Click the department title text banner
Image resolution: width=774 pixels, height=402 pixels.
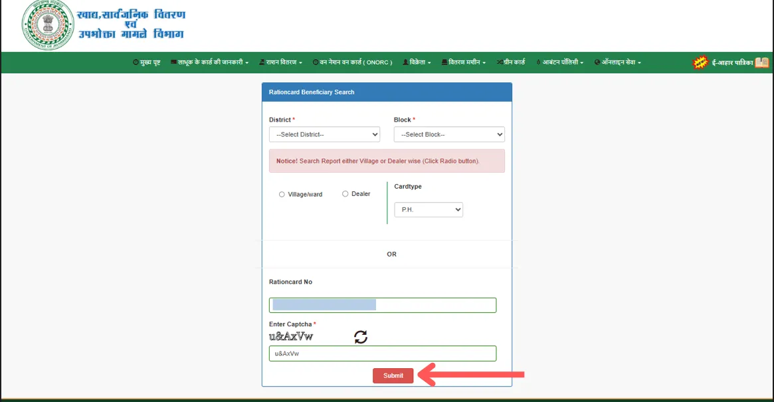132,25
